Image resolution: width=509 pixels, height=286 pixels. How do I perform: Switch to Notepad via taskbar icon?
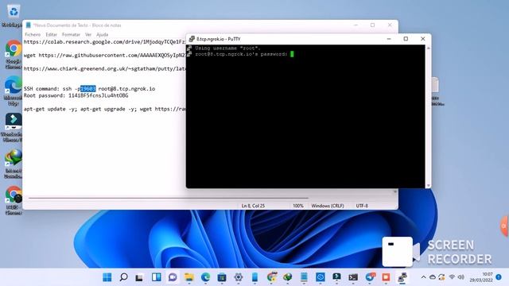304,277
